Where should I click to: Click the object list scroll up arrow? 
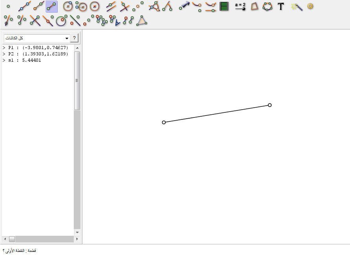[x=77, y=48]
